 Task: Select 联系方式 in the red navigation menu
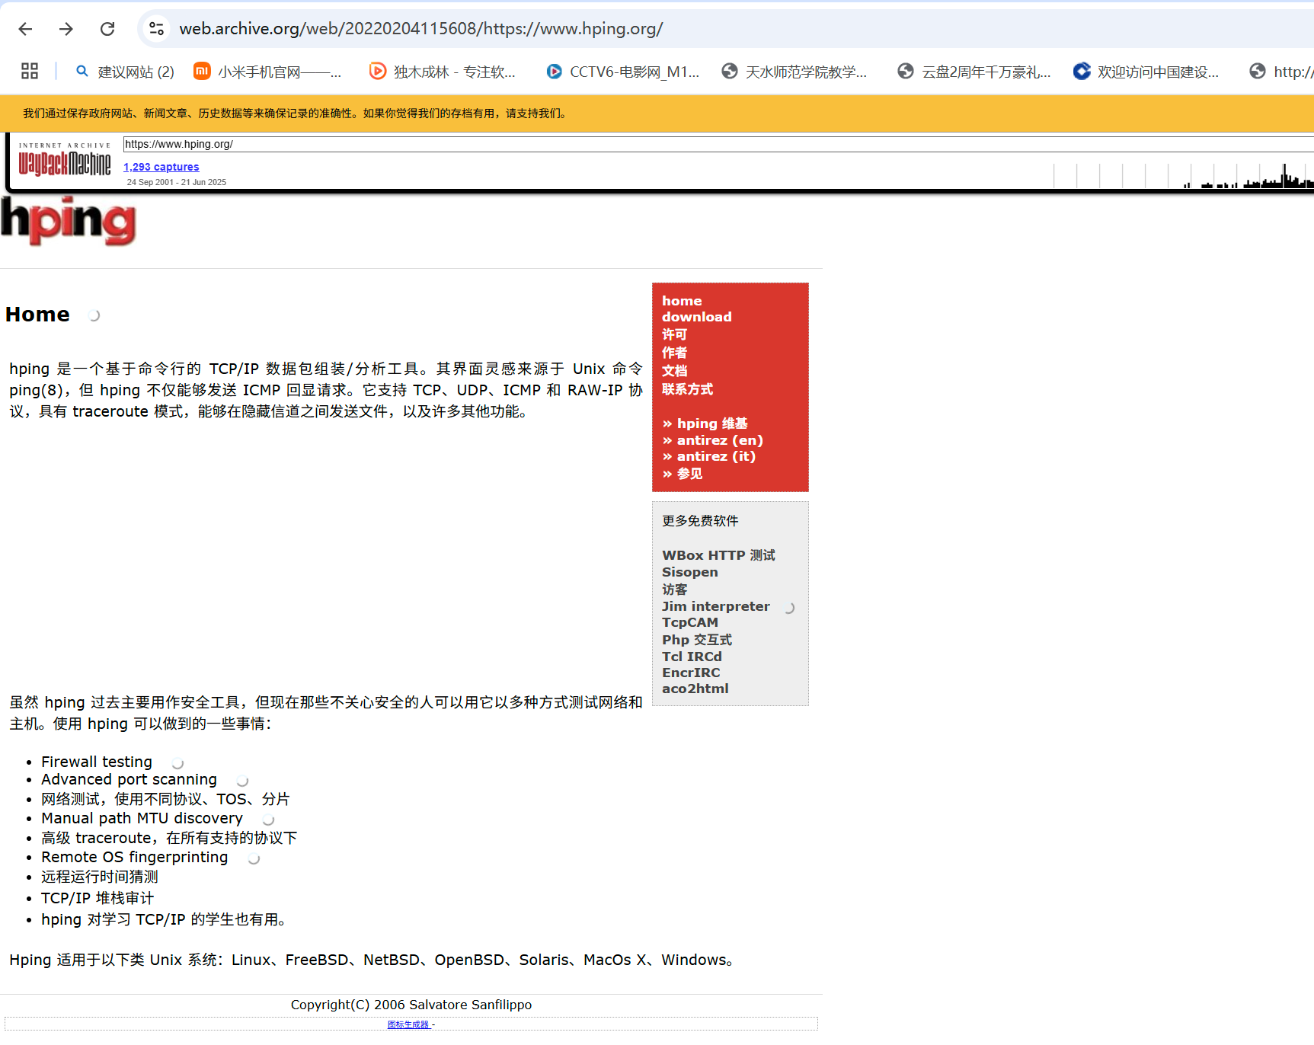coord(687,389)
